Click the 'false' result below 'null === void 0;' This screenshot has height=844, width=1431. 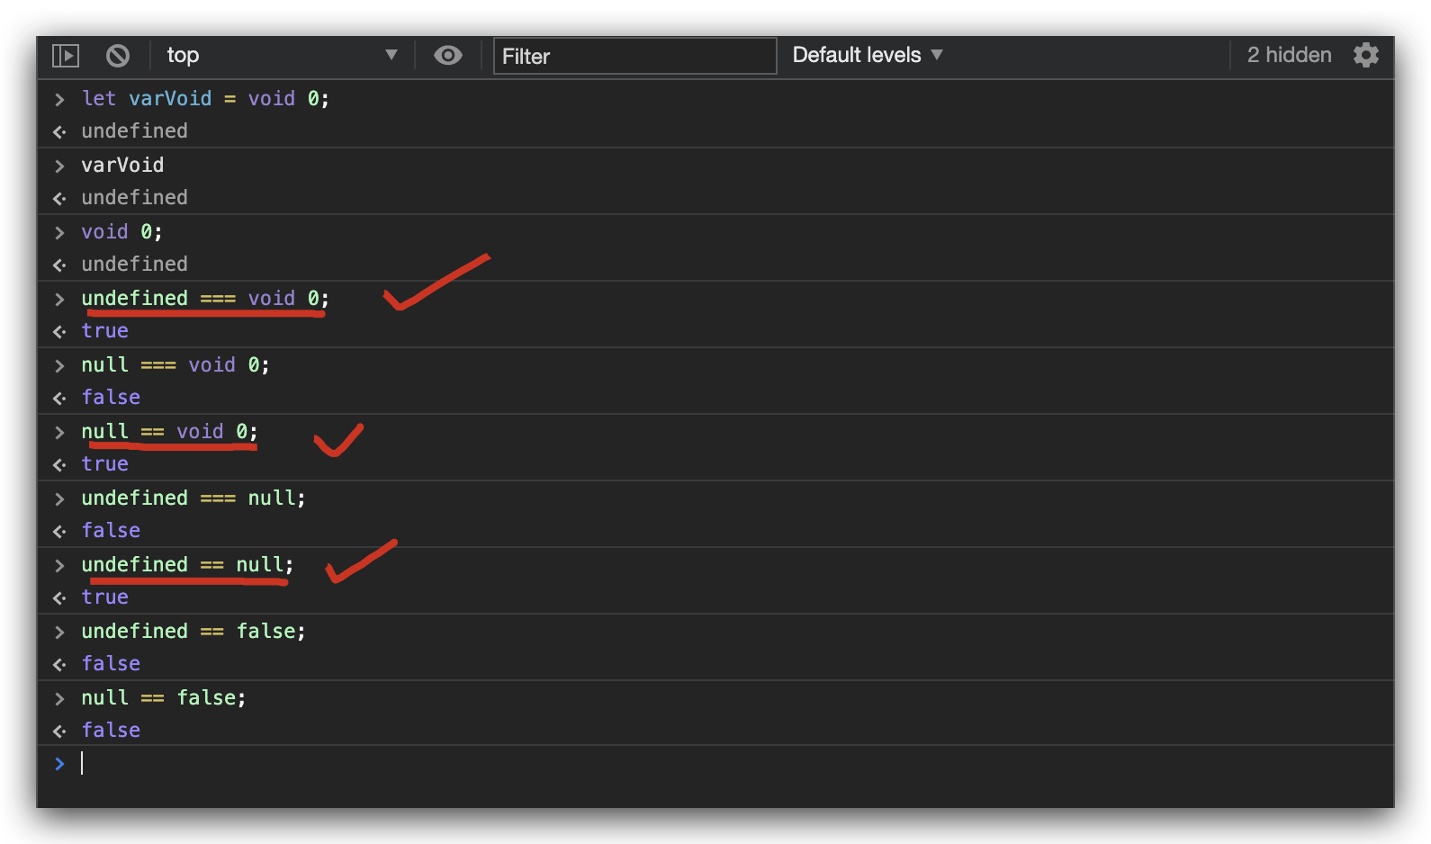click(x=111, y=398)
